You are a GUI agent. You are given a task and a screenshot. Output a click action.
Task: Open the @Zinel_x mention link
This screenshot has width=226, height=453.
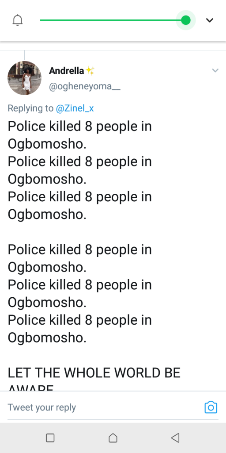click(75, 108)
